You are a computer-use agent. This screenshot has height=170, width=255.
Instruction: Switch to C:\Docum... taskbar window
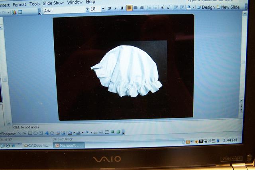pos(37,145)
